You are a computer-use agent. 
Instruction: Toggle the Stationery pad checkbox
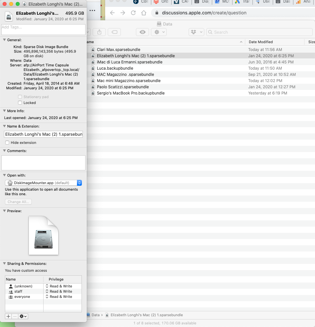click(20, 97)
